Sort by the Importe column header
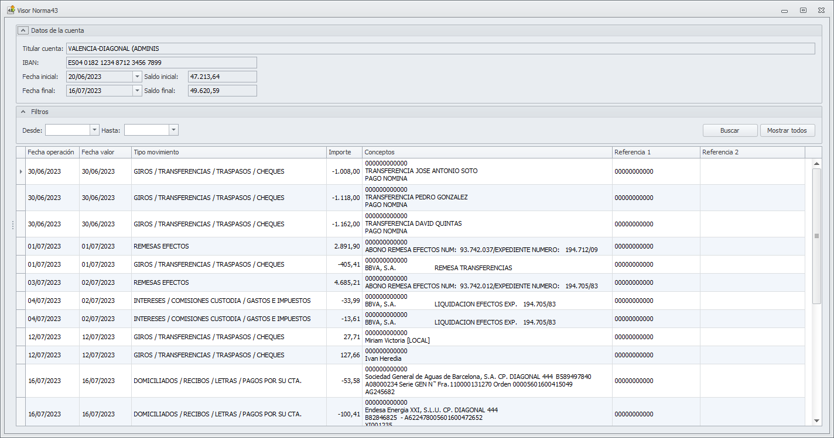The image size is (834, 438). coord(344,152)
